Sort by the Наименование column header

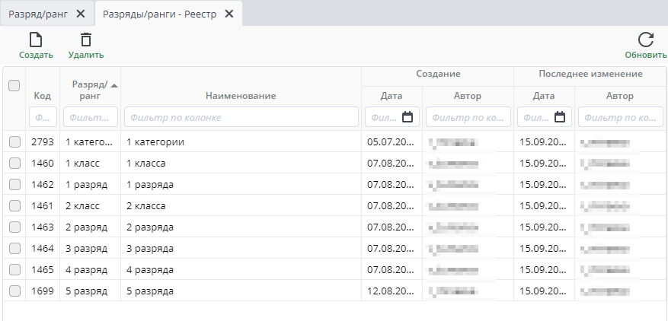point(241,96)
